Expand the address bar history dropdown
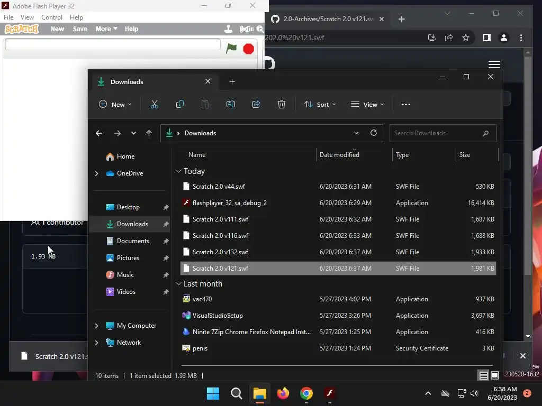542x406 pixels. pyautogui.click(x=356, y=133)
